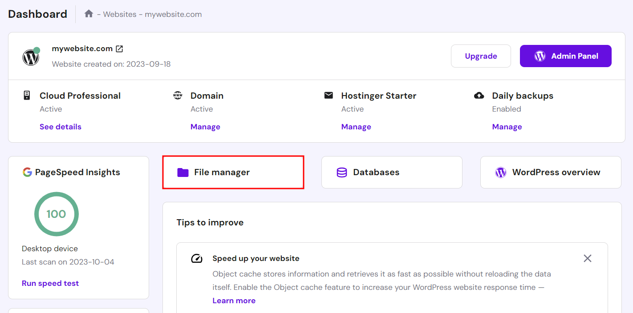Click the Upgrade button
The width and height of the screenshot is (633, 313).
[x=481, y=56]
